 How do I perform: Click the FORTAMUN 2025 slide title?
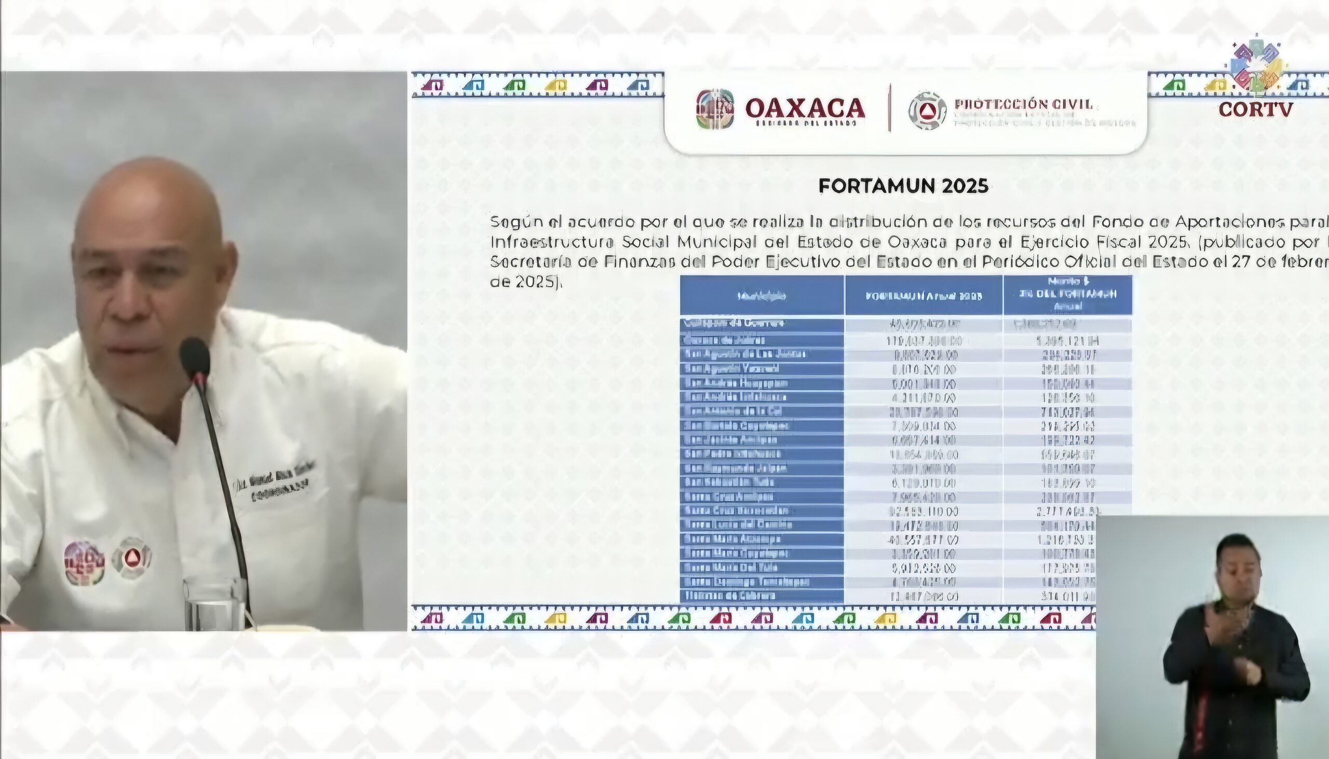pos(903,186)
